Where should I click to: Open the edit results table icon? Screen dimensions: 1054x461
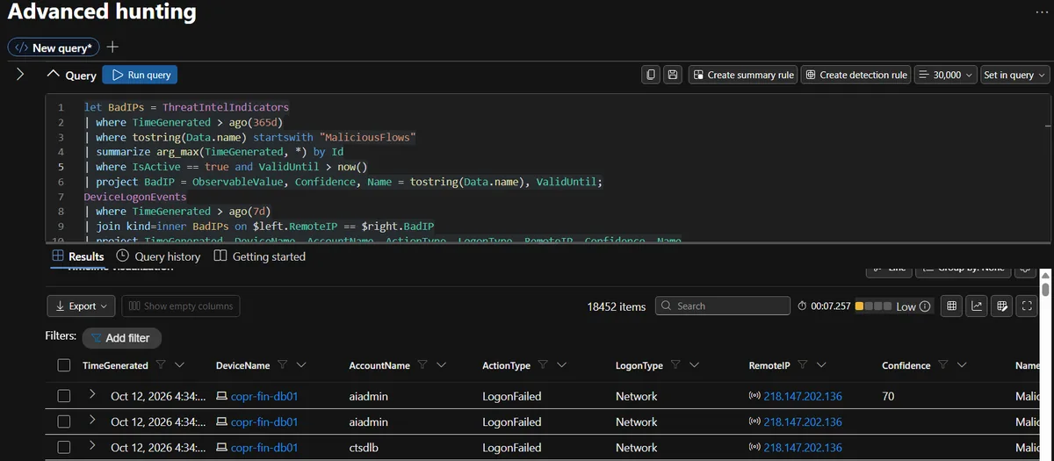click(1002, 306)
